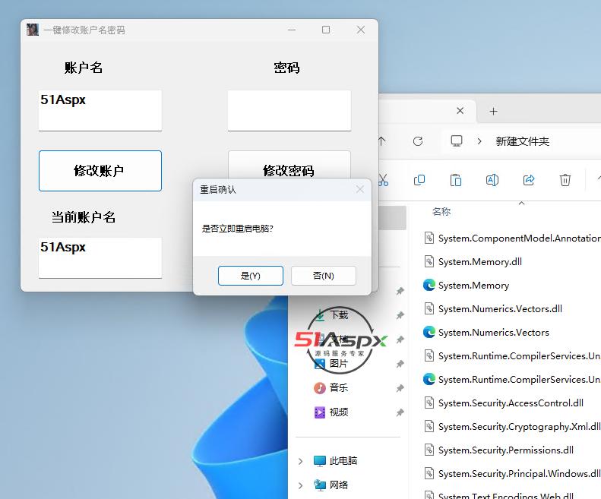Viewport: 601px width, 499px height.
Task: Sort files by the 名称 column header
Action: pos(441,212)
